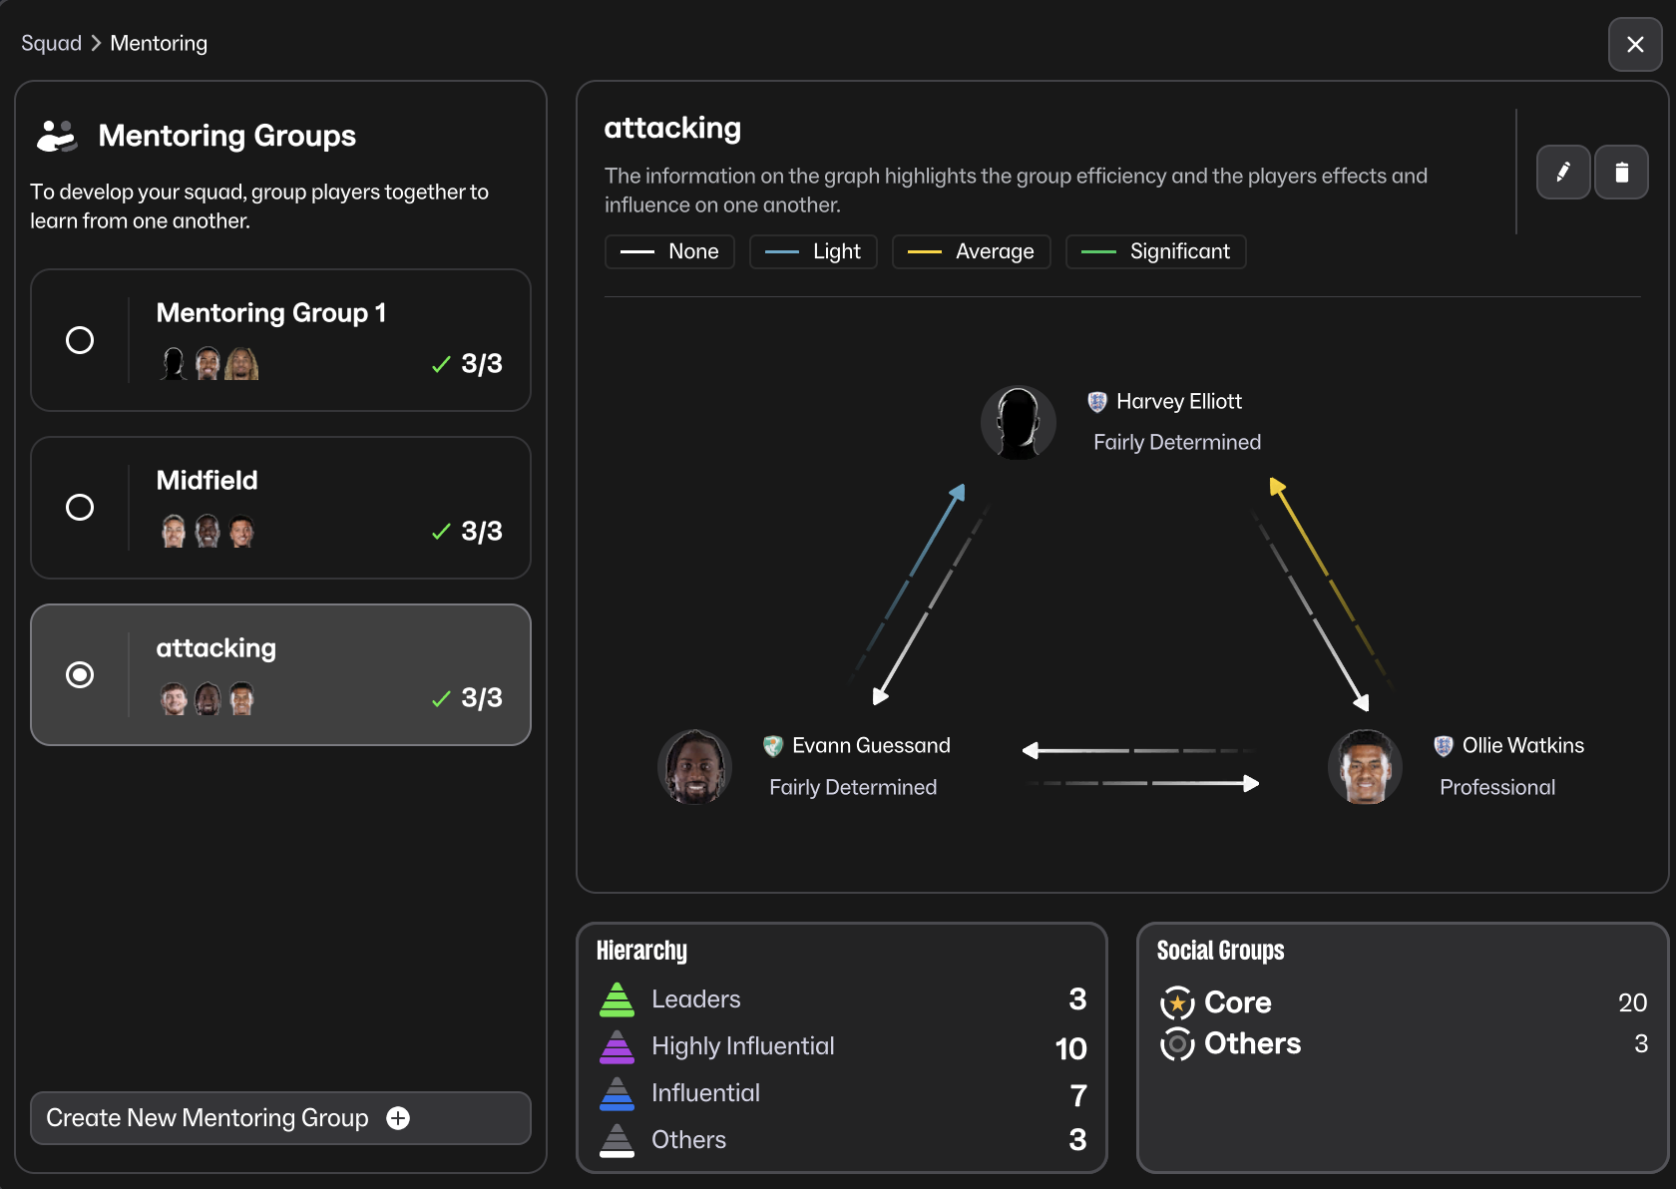Click the plus icon to create group
This screenshot has width=1676, height=1189.
pos(398,1118)
